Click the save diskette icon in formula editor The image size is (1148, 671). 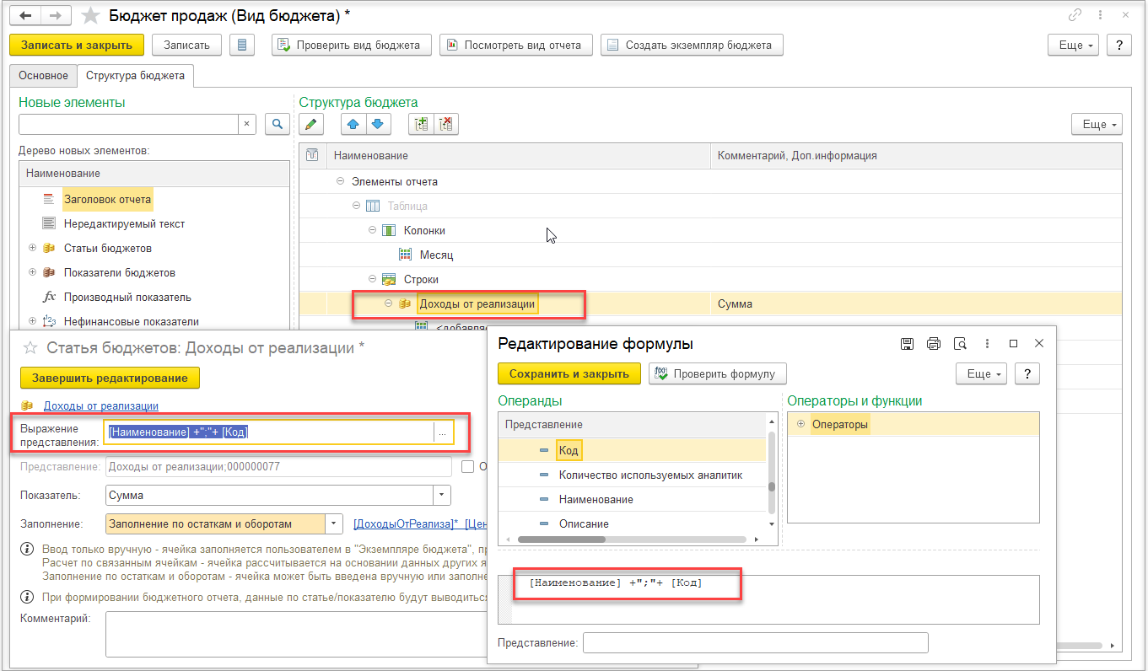coord(908,344)
